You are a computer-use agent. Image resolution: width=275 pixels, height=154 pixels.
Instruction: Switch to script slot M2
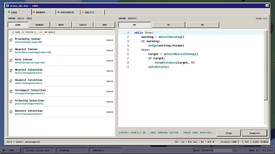[169, 25]
